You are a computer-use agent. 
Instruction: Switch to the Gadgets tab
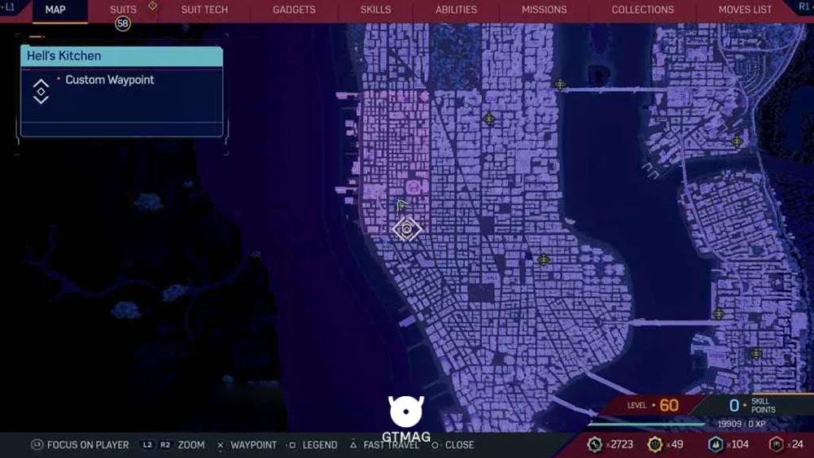click(294, 10)
